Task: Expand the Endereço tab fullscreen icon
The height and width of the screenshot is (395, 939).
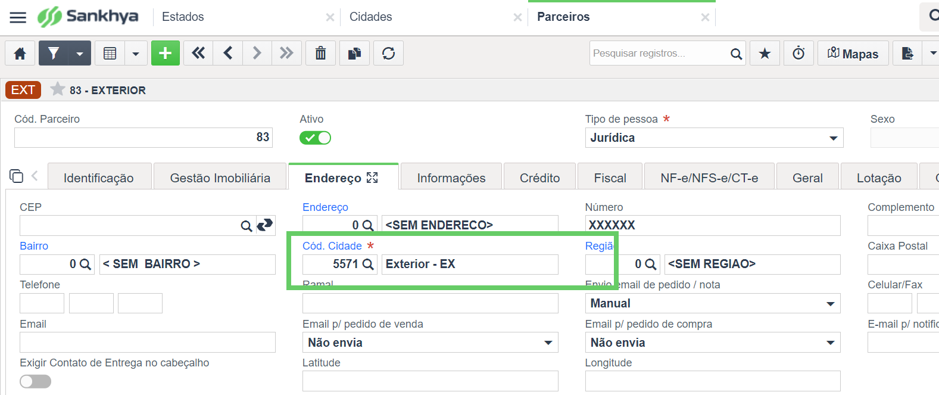Action: coord(372,178)
